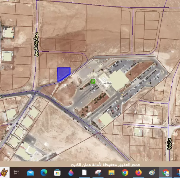
Task: Click the butterfly icon in the taskbar corner
Action: point(4,172)
